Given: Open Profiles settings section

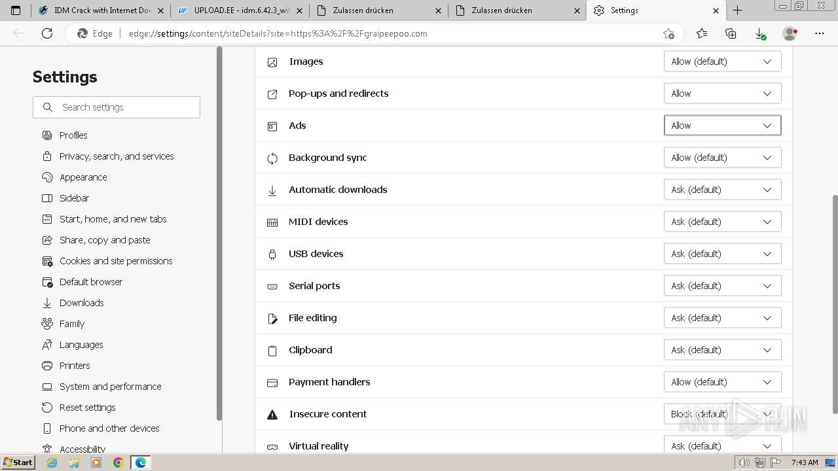Looking at the screenshot, I should pos(73,135).
